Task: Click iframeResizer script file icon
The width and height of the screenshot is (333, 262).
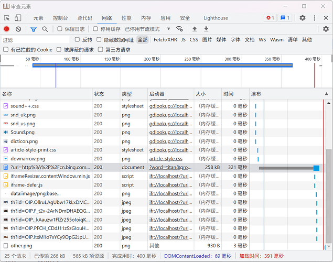Action: coord(6,176)
